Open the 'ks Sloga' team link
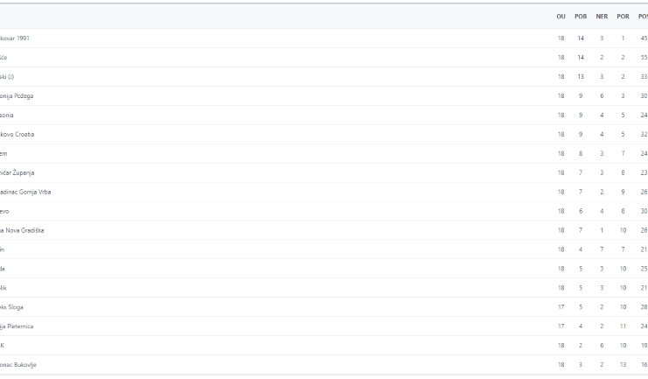648x379 pixels. 11,307
